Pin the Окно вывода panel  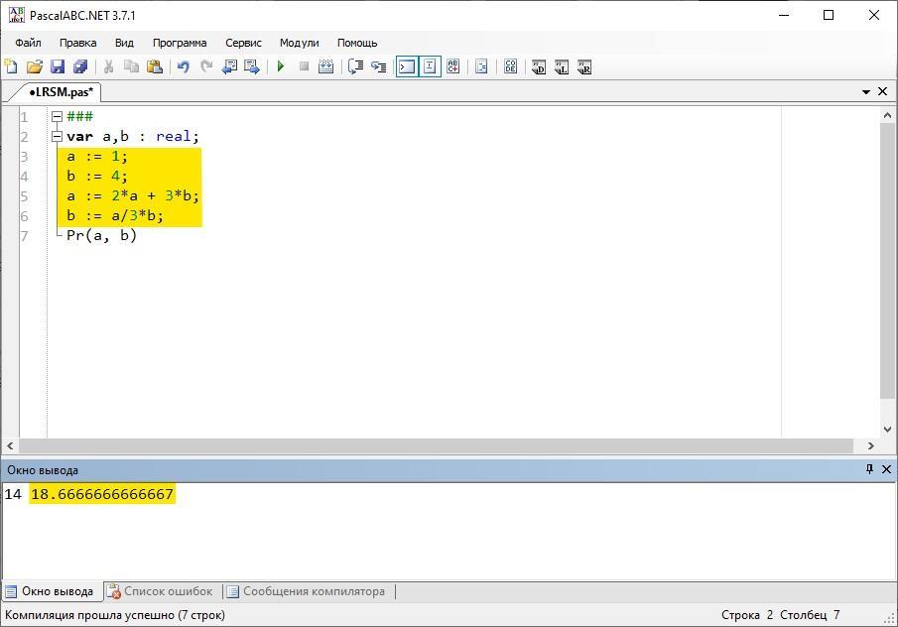click(869, 469)
